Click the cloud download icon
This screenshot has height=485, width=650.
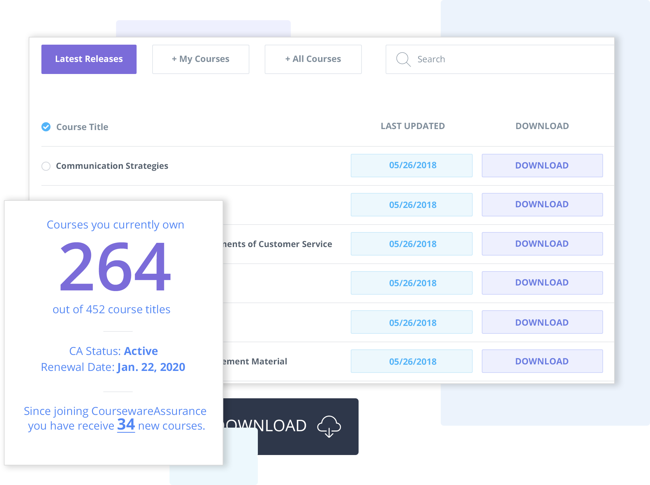coord(329,426)
